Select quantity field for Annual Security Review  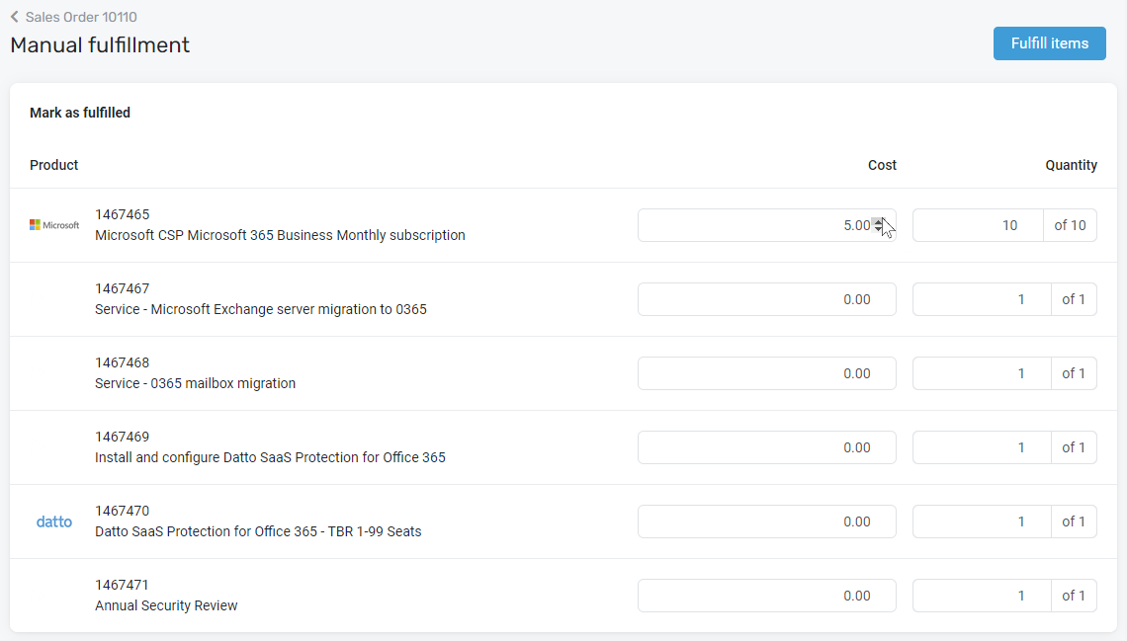pyautogui.click(x=981, y=596)
